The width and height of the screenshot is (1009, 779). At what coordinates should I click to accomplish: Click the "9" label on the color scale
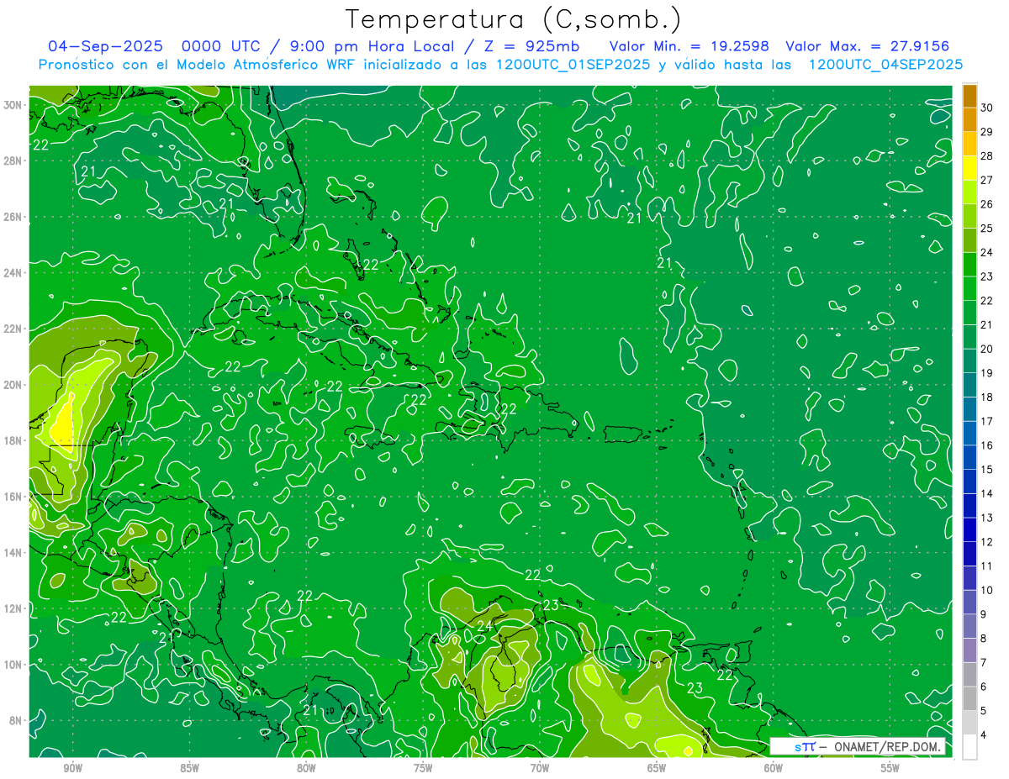click(x=985, y=614)
